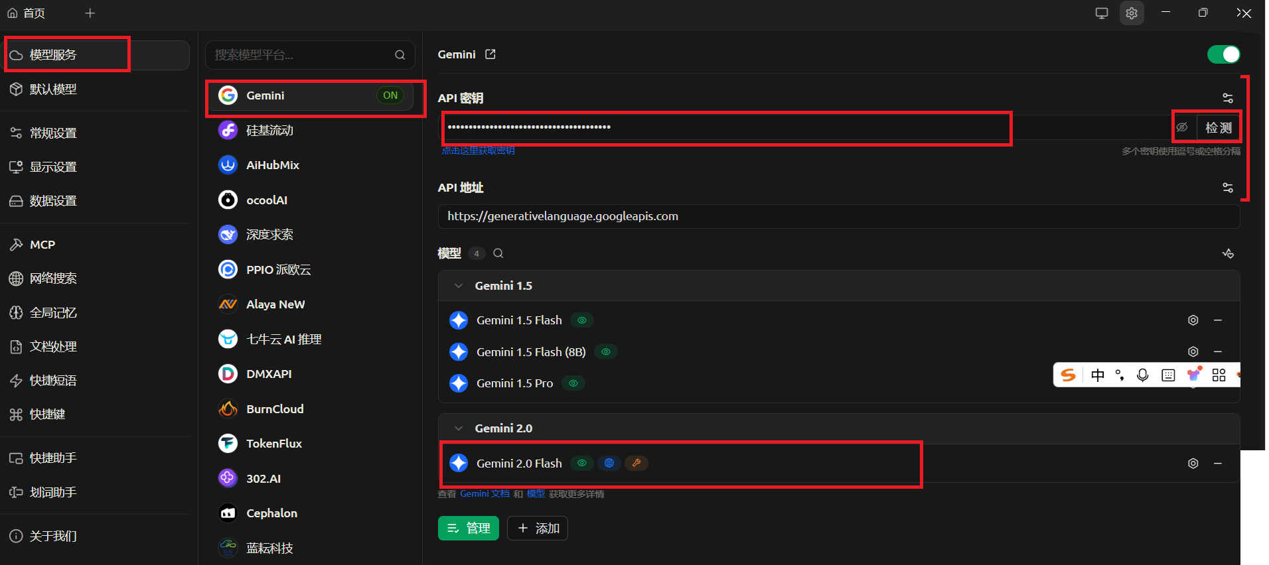Remove Gemini 2.0 Flash model

(1218, 464)
